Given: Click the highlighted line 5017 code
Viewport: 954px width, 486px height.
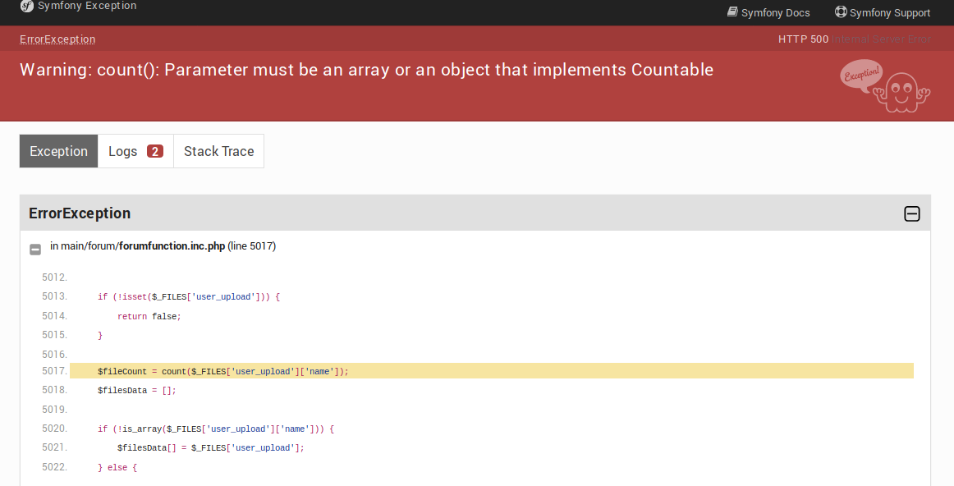Looking at the screenshot, I should pos(222,370).
